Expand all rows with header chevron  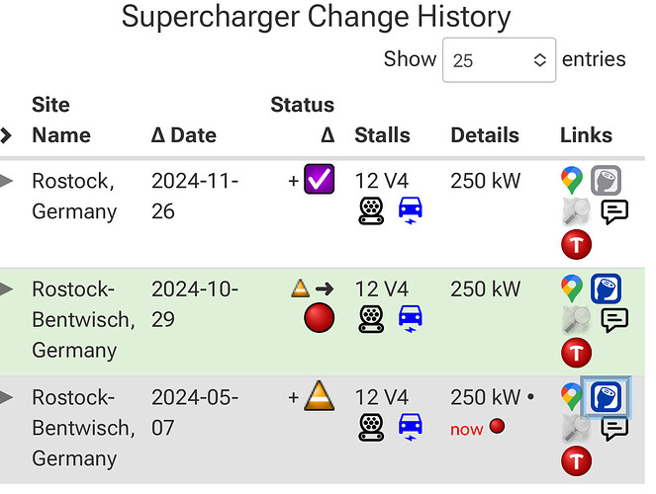(x=5, y=135)
